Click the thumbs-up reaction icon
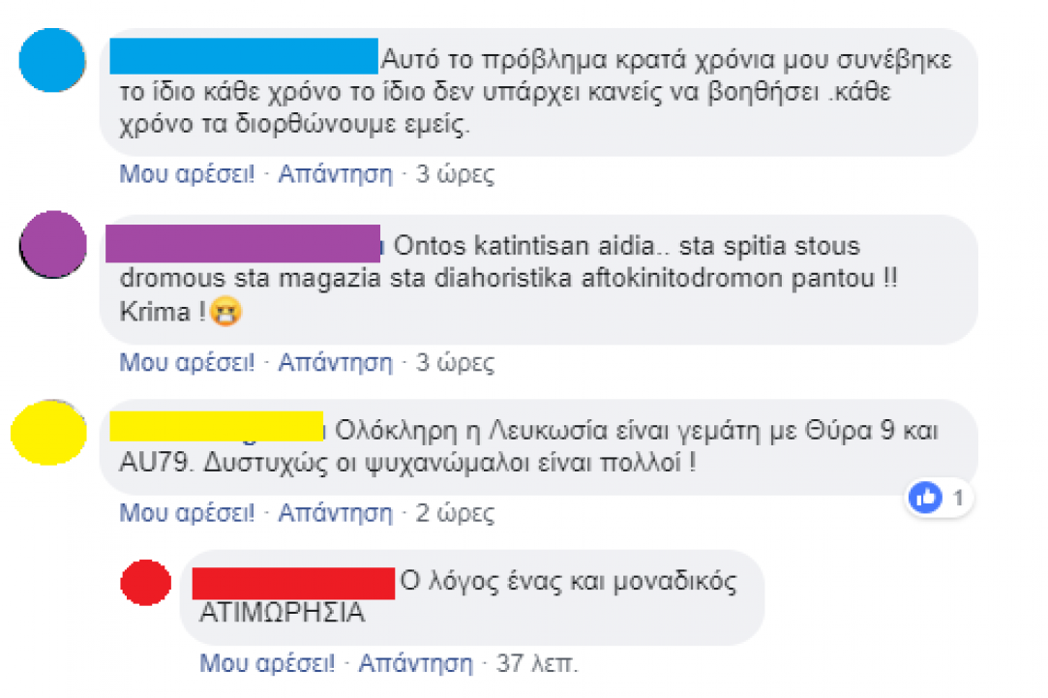This screenshot has width=1048, height=698. click(x=926, y=498)
